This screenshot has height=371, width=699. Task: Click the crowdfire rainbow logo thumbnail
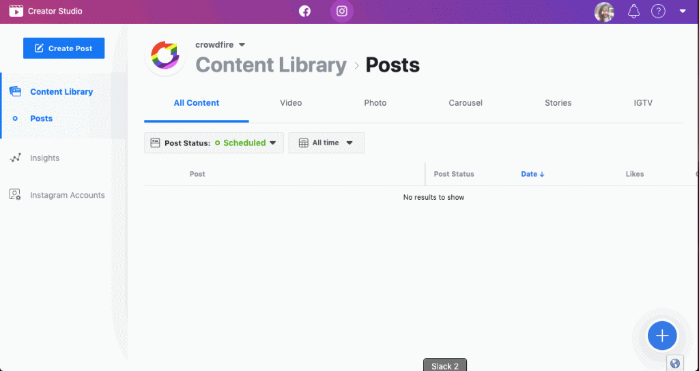[x=166, y=56]
